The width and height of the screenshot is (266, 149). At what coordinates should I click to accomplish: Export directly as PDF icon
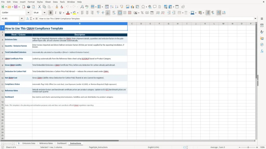pos(24,7)
